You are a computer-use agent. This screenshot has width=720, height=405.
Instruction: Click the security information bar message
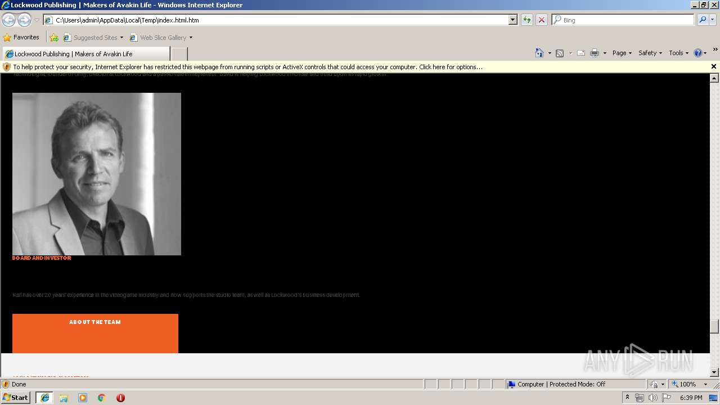click(247, 66)
